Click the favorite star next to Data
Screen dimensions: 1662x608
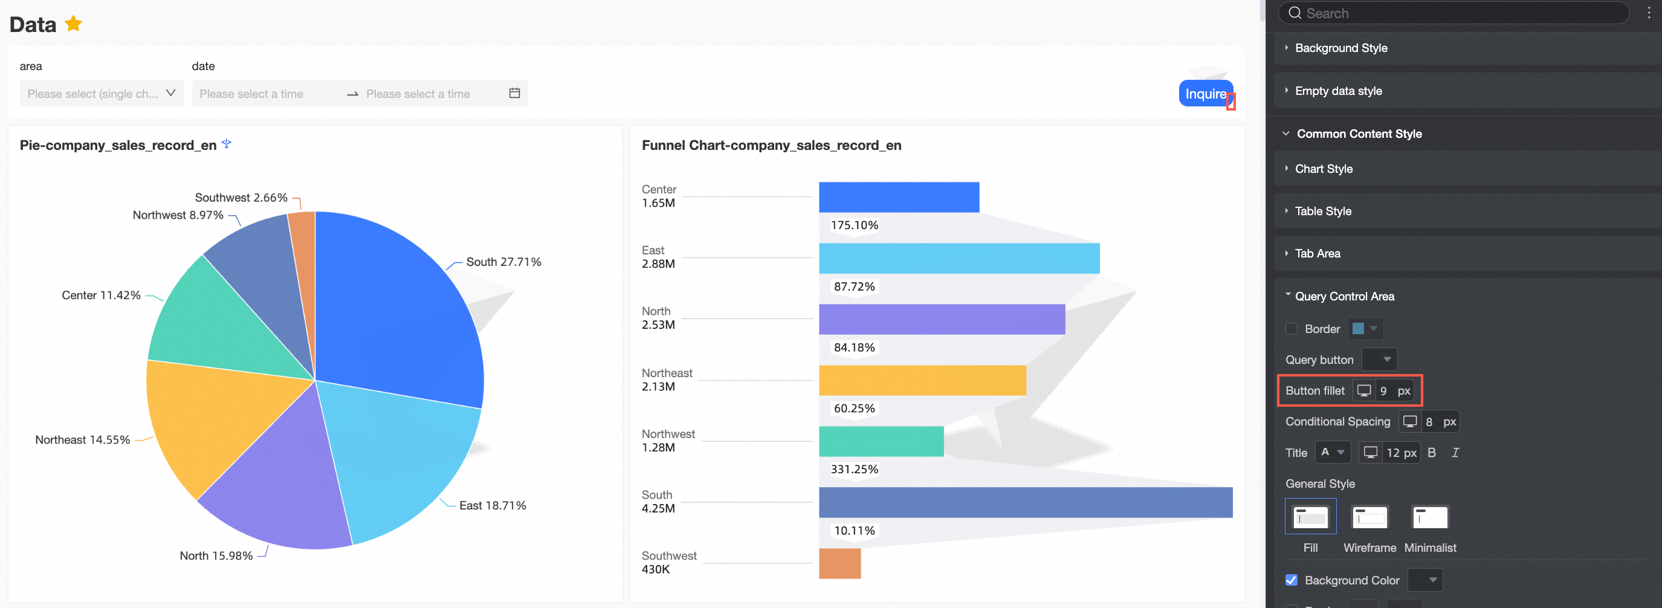pos(74,24)
